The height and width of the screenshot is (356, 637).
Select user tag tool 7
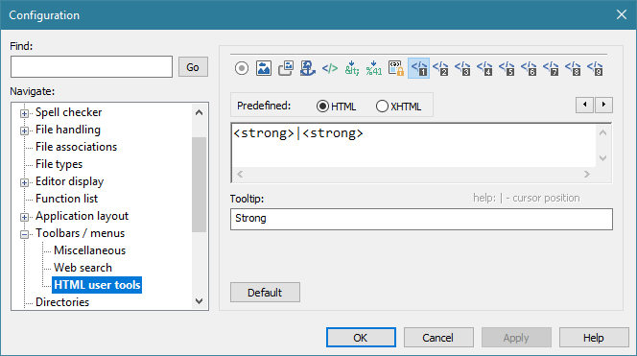551,68
